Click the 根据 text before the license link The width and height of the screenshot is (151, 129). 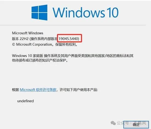tap(15, 90)
